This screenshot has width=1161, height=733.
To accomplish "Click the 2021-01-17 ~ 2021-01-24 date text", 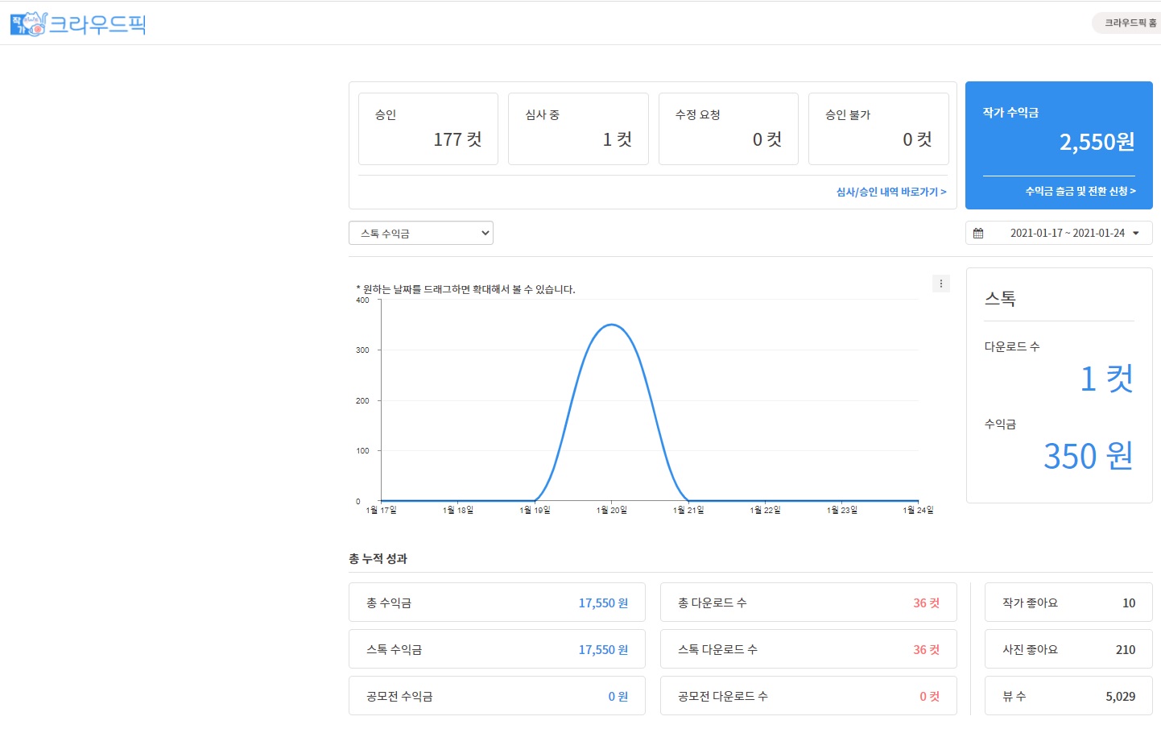I will 1068,233.
